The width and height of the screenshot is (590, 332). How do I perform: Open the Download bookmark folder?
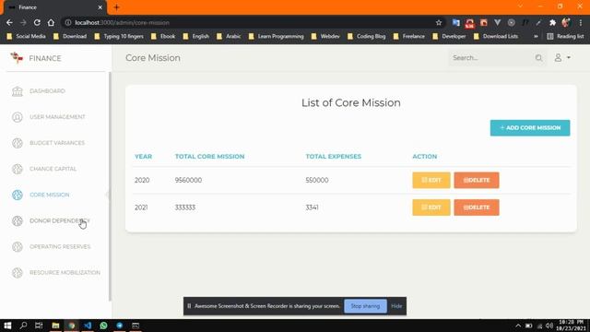coord(70,37)
